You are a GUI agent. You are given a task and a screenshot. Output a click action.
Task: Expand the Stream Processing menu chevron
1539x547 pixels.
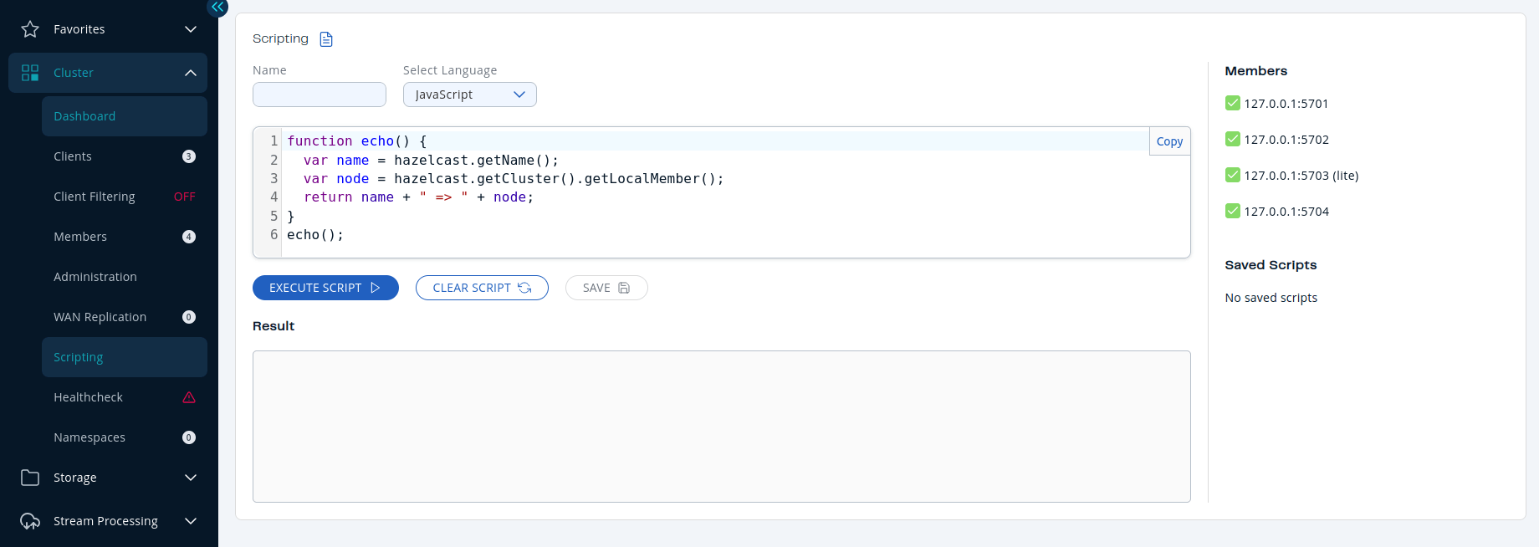pyautogui.click(x=191, y=521)
